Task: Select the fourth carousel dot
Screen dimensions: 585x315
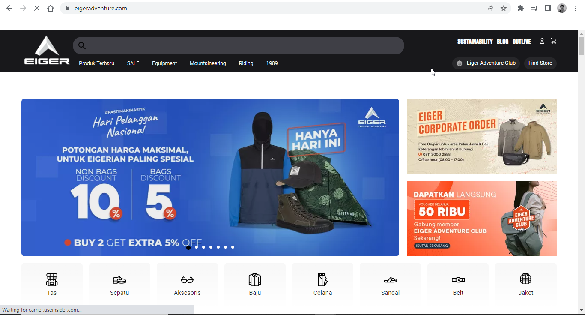Action: click(x=211, y=247)
